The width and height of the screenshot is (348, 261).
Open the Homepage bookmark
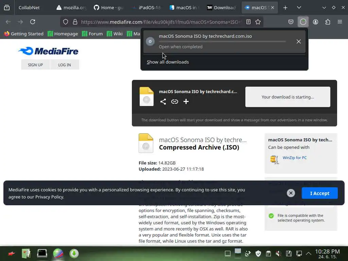(x=63, y=34)
